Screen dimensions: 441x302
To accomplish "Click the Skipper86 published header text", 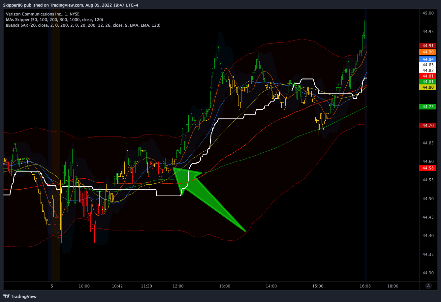I will tap(70, 5).
